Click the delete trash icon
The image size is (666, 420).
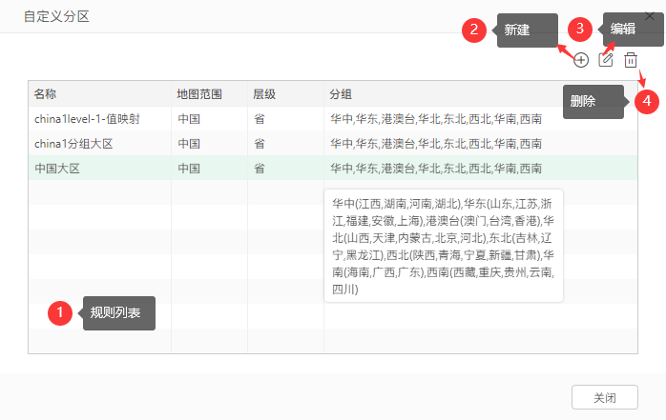[x=631, y=60]
